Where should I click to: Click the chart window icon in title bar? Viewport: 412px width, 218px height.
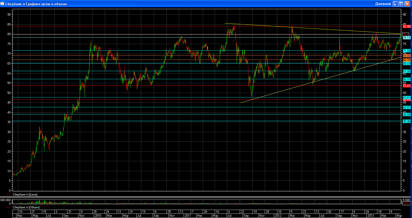click(2, 4)
